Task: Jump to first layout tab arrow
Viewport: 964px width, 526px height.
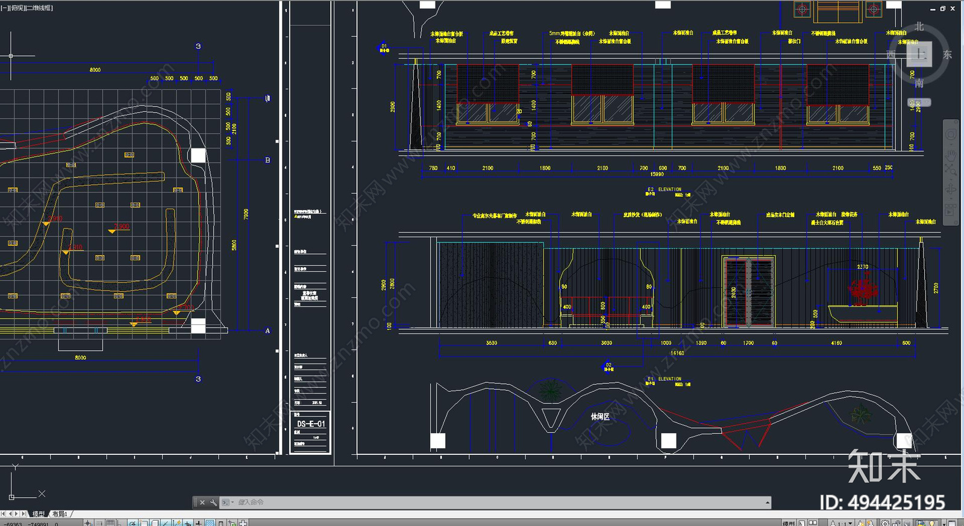Action: (x=3, y=514)
